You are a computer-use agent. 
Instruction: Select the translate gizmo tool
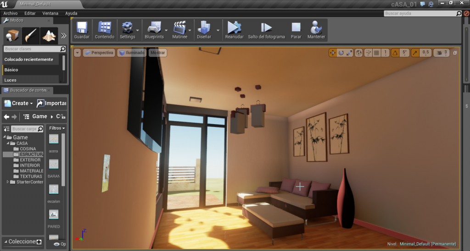pos(333,53)
